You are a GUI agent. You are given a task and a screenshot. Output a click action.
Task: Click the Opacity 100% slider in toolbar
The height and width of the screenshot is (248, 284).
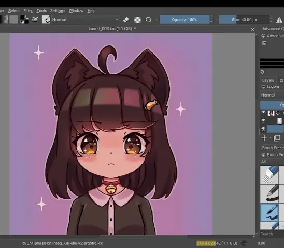(184, 20)
